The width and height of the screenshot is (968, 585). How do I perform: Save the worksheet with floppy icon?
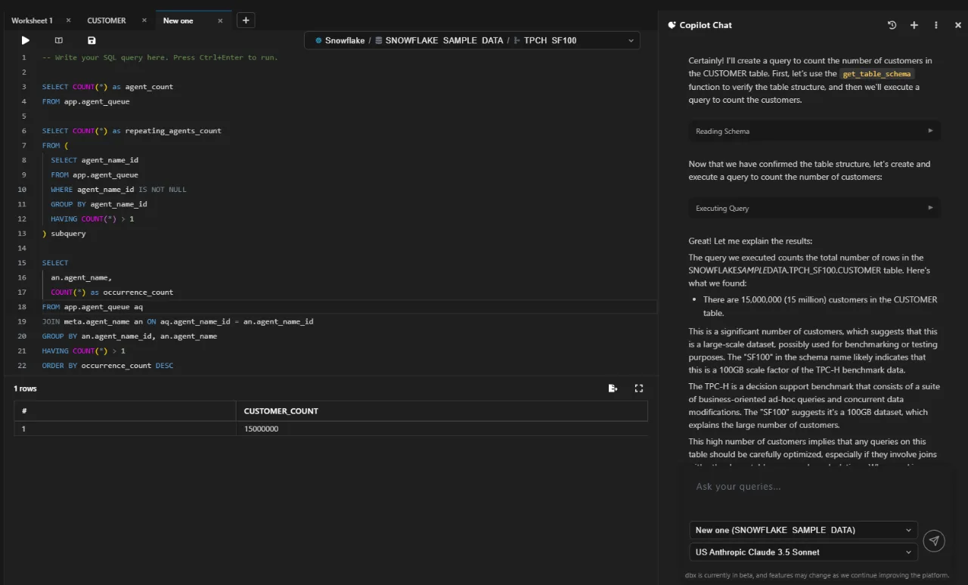click(92, 40)
